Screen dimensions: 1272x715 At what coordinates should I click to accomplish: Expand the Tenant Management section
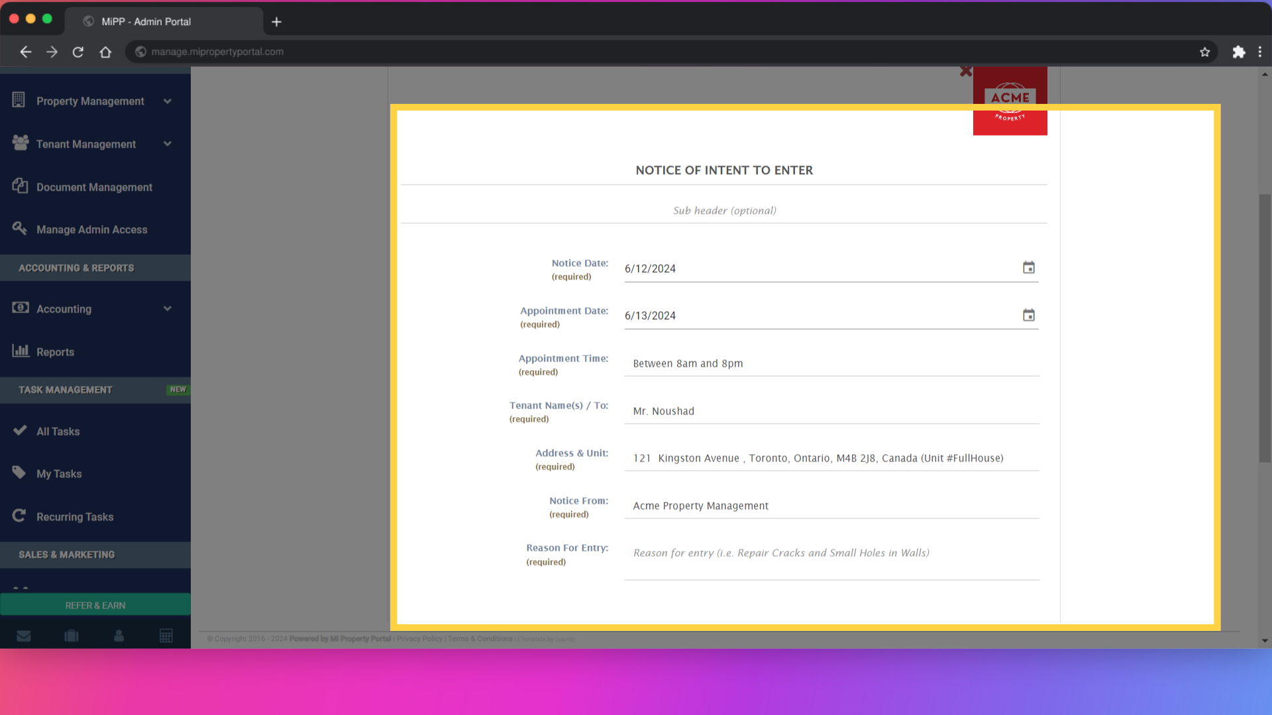(x=167, y=144)
